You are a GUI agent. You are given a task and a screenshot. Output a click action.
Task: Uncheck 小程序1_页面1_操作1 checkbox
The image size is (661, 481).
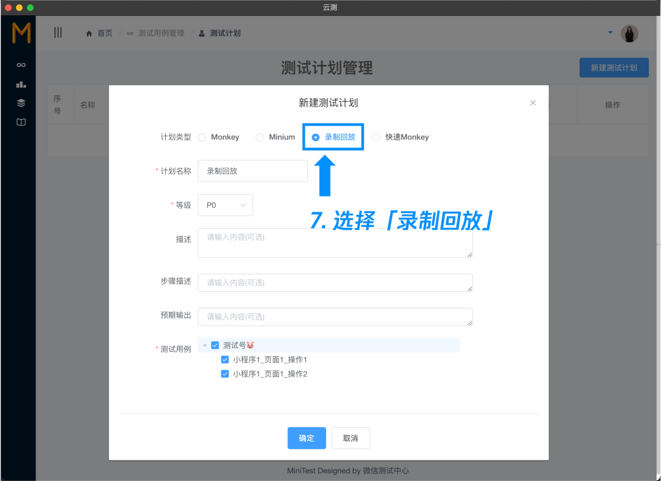coord(225,360)
